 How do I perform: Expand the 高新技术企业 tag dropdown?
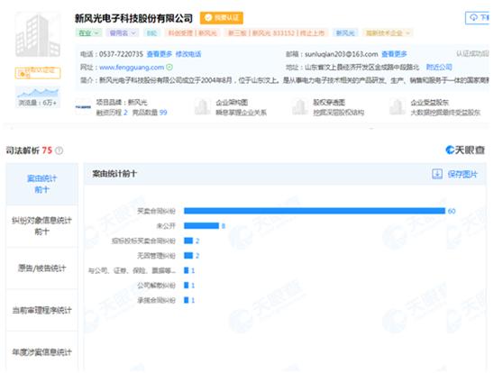tap(388, 32)
